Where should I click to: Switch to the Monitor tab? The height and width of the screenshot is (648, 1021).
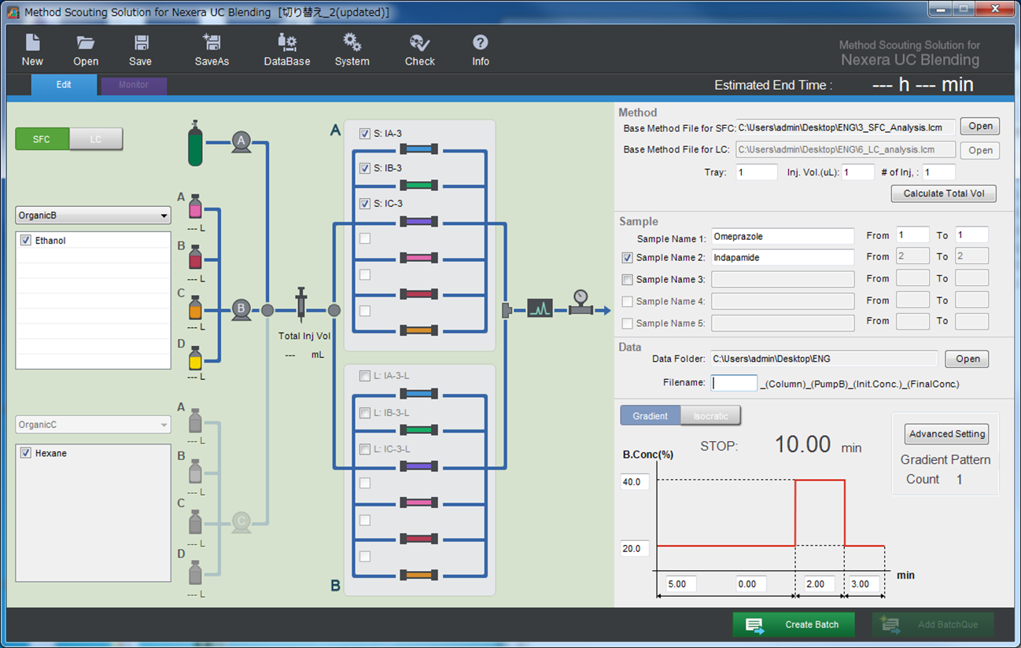tap(134, 85)
